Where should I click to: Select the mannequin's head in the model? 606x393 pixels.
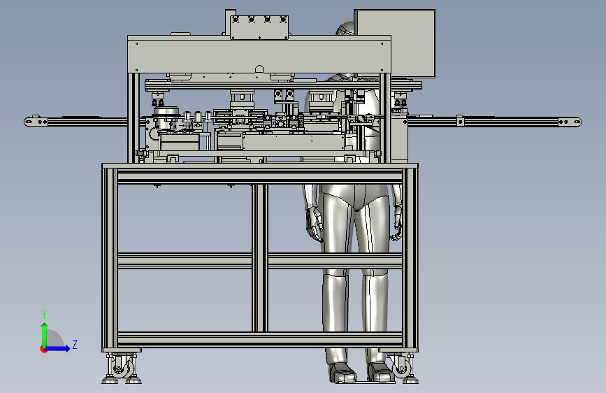tap(346, 29)
